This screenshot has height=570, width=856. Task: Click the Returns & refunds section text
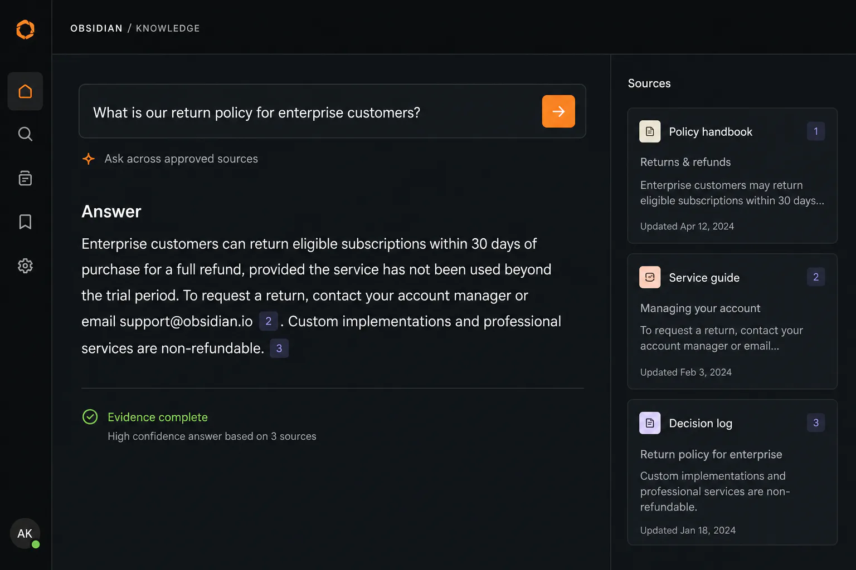[685, 162]
